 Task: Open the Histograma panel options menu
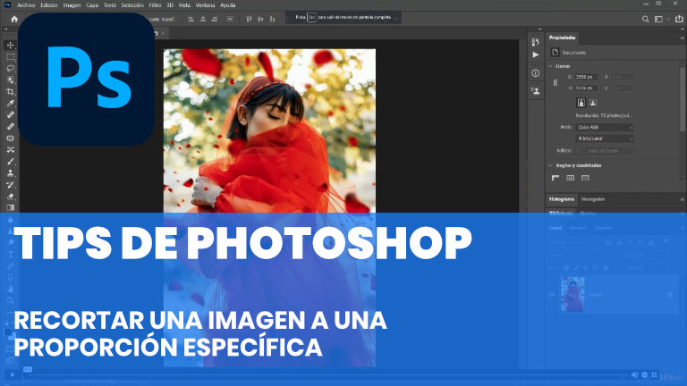tap(682, 199)
